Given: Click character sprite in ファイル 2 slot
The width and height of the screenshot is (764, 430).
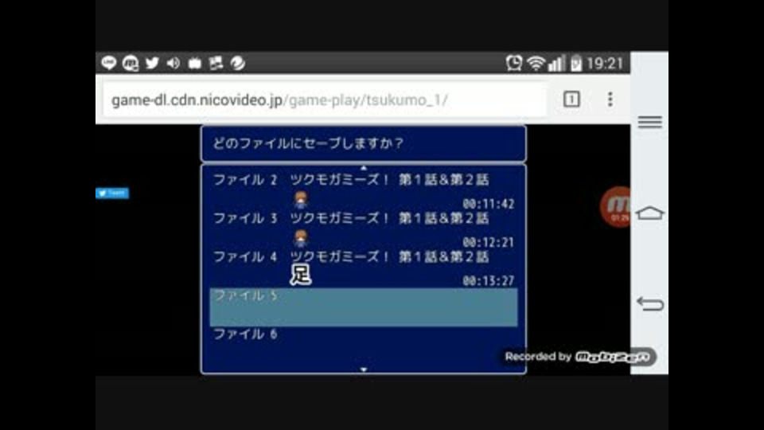Looking at the screenshot, I should pos(301,200).
